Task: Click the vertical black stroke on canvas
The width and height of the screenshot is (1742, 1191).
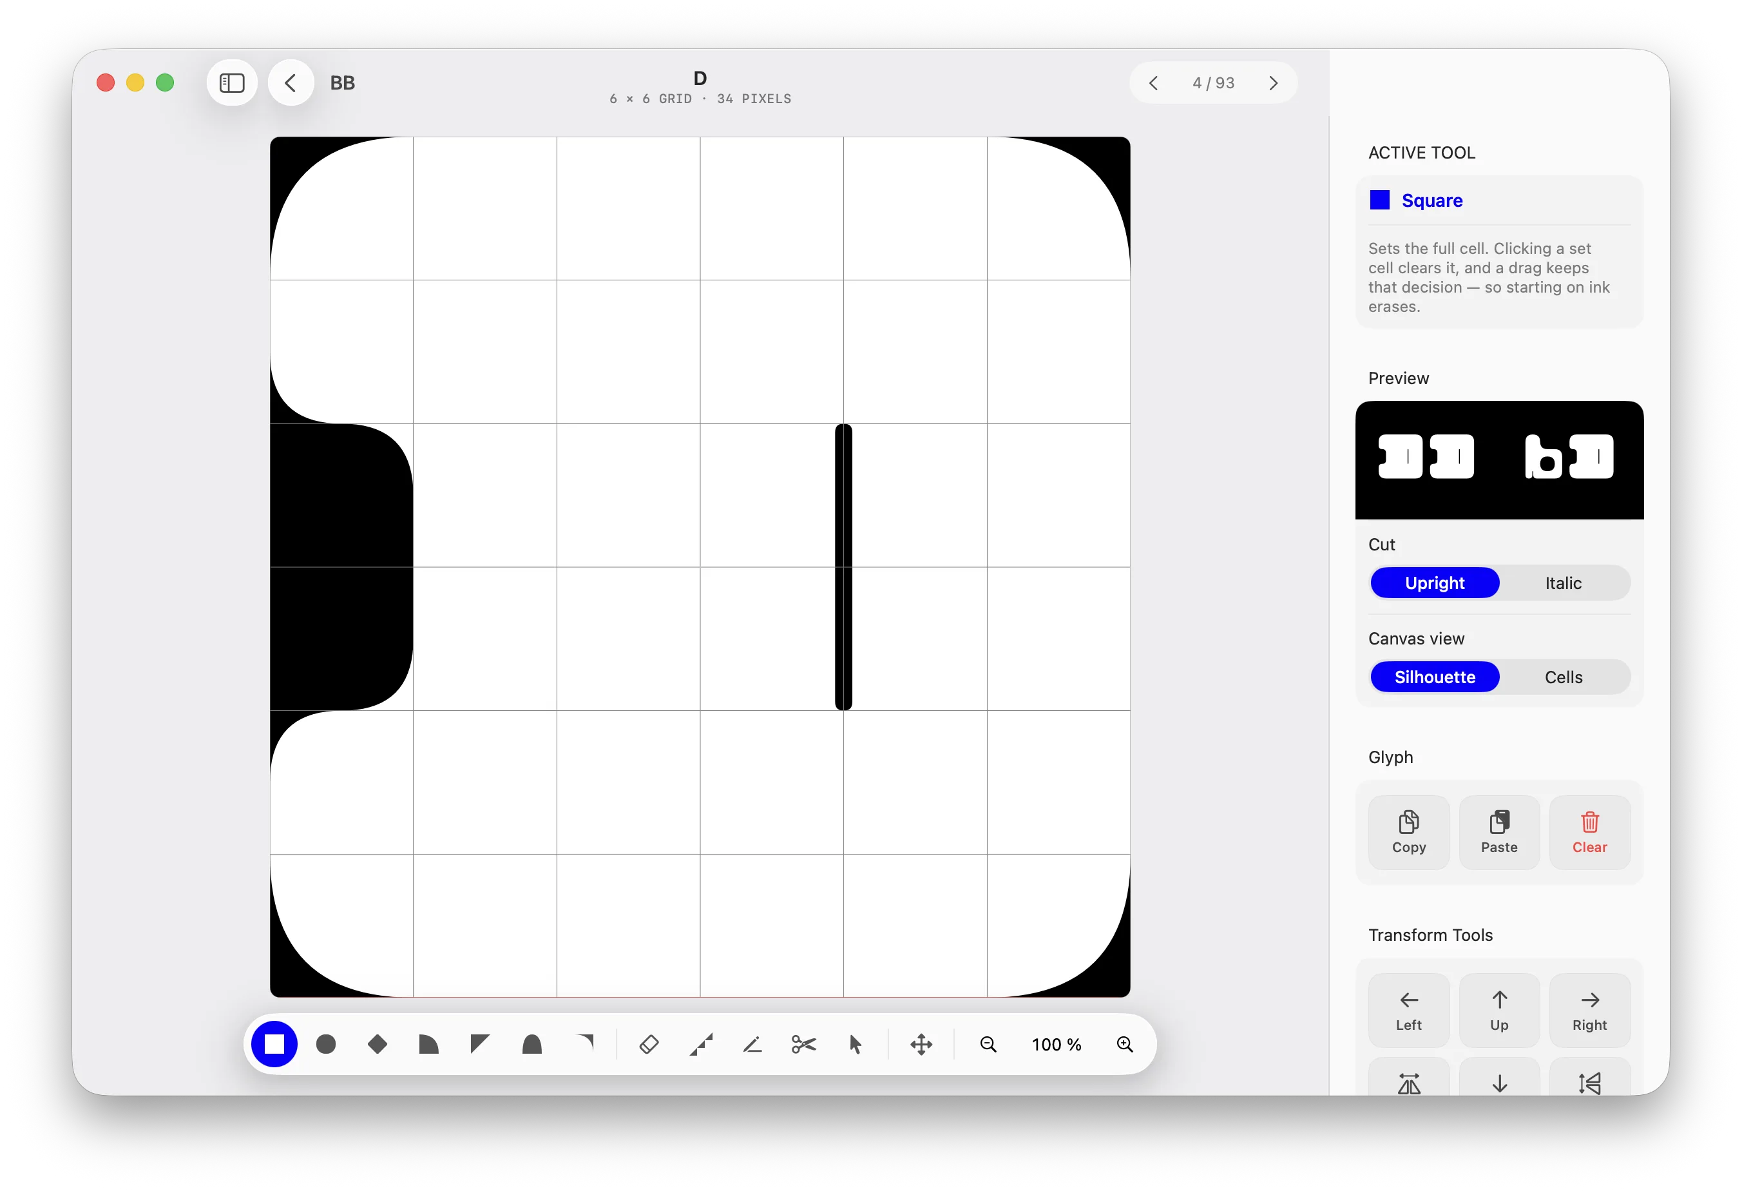Action: tap(843, 567)
